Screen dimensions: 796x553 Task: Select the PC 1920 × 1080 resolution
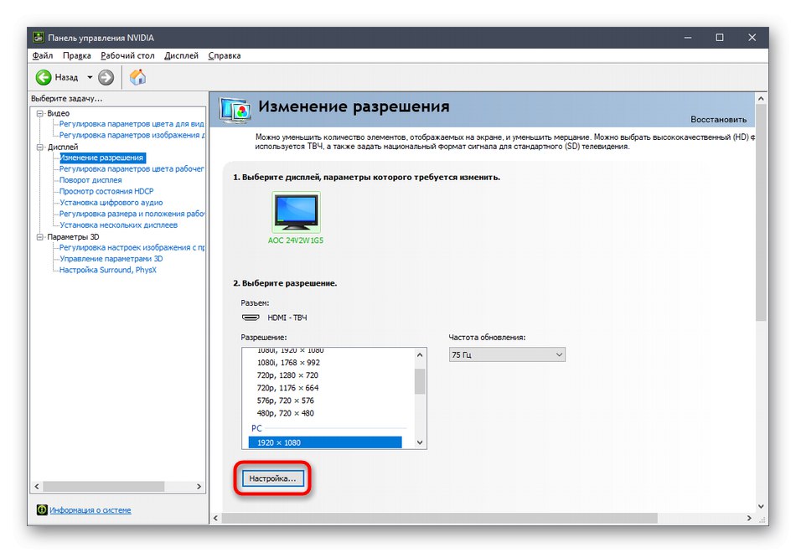[325, 442]
